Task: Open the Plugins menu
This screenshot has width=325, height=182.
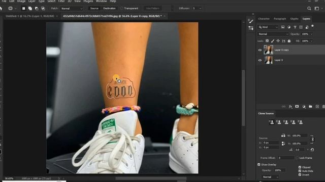Action: pyautogui.click(x=88, y=1)
